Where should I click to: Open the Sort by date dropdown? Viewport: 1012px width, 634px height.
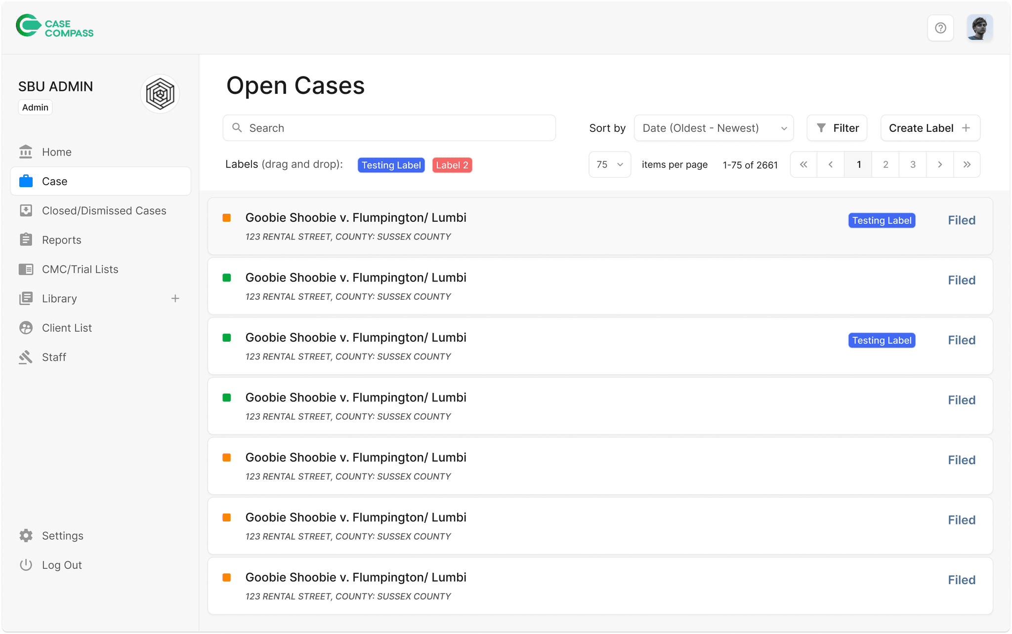tap(714, 128)
